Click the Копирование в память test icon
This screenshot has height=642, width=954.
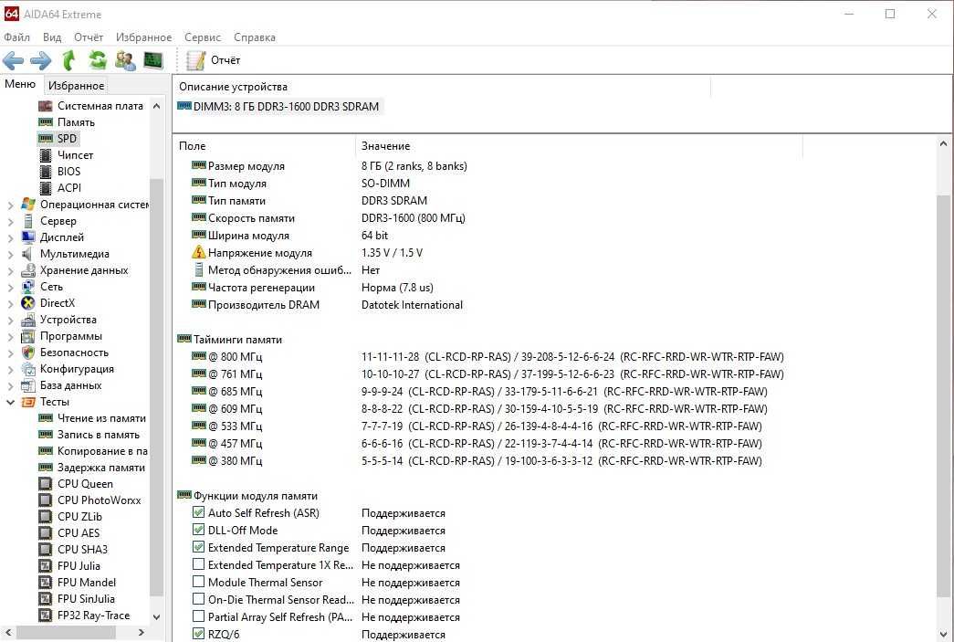(x=46, y=451)
